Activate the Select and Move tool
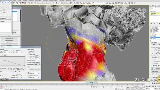This screenshot has width=160, height=90. (x=56, y=3)
